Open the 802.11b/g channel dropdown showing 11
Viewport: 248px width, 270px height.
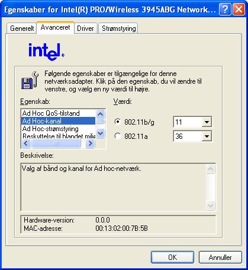[x=192, y=122]
